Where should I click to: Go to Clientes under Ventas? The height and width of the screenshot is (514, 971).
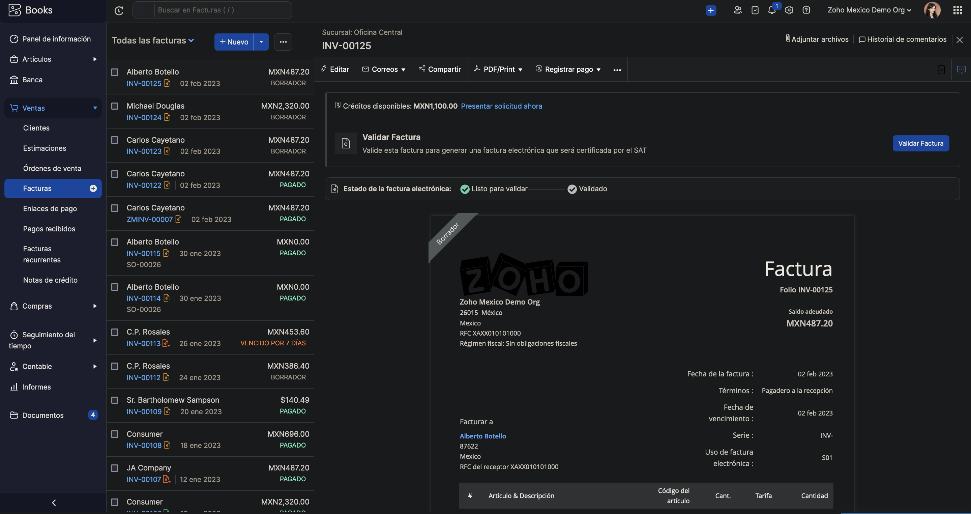[36, 128]
